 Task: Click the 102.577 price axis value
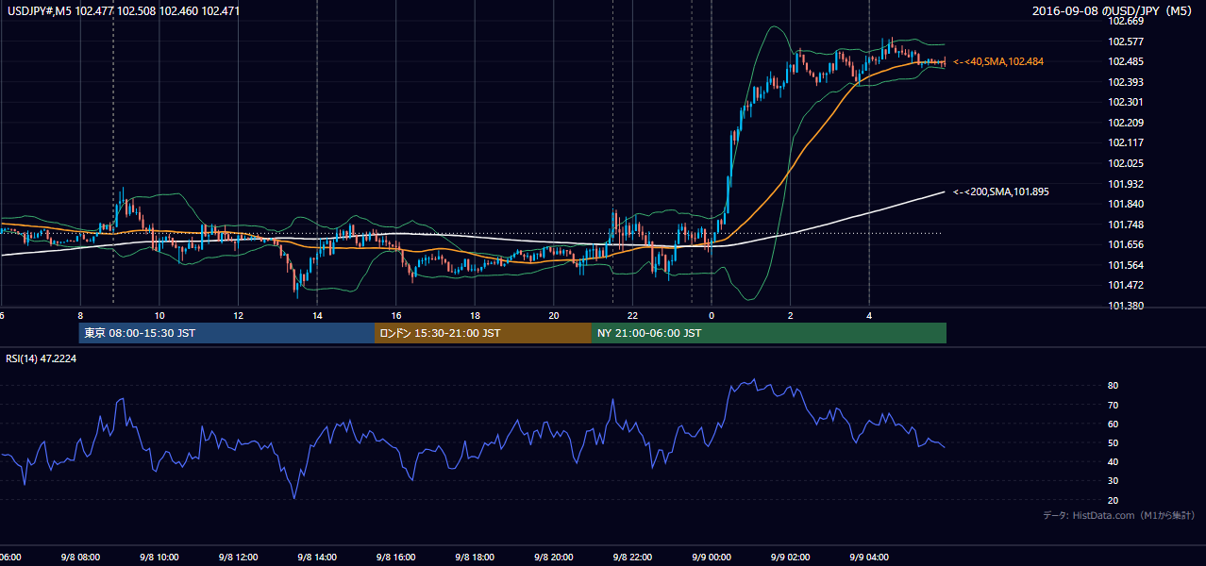click(x=1125, y=42)
